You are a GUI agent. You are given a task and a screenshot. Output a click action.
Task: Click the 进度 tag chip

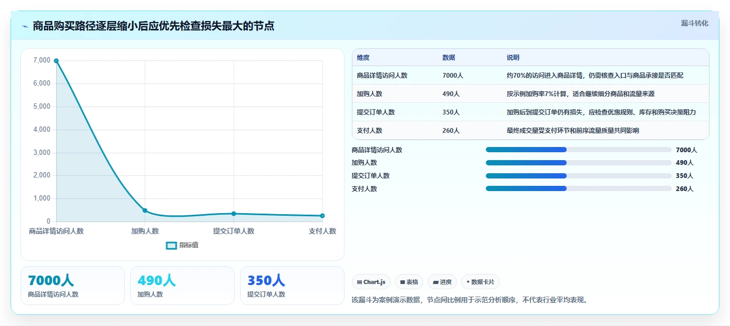(442, 282)
